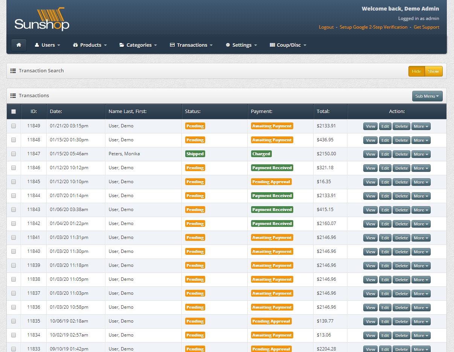Open More dropdown for transaction 11837
Image resolution: width=454 pixels, height=352 pixels.
click(421, 294)
